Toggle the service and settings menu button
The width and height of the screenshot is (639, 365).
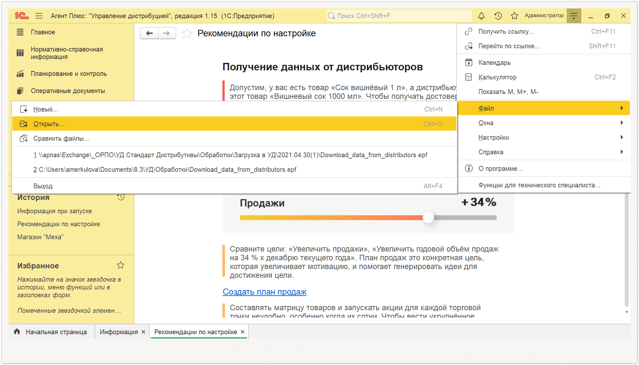pos(574,16)
